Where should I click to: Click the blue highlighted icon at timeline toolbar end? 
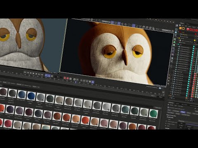click(92, 82)
